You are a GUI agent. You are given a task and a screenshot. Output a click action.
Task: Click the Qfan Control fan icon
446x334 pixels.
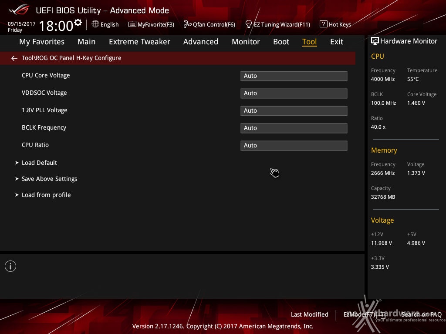point(187,24)
